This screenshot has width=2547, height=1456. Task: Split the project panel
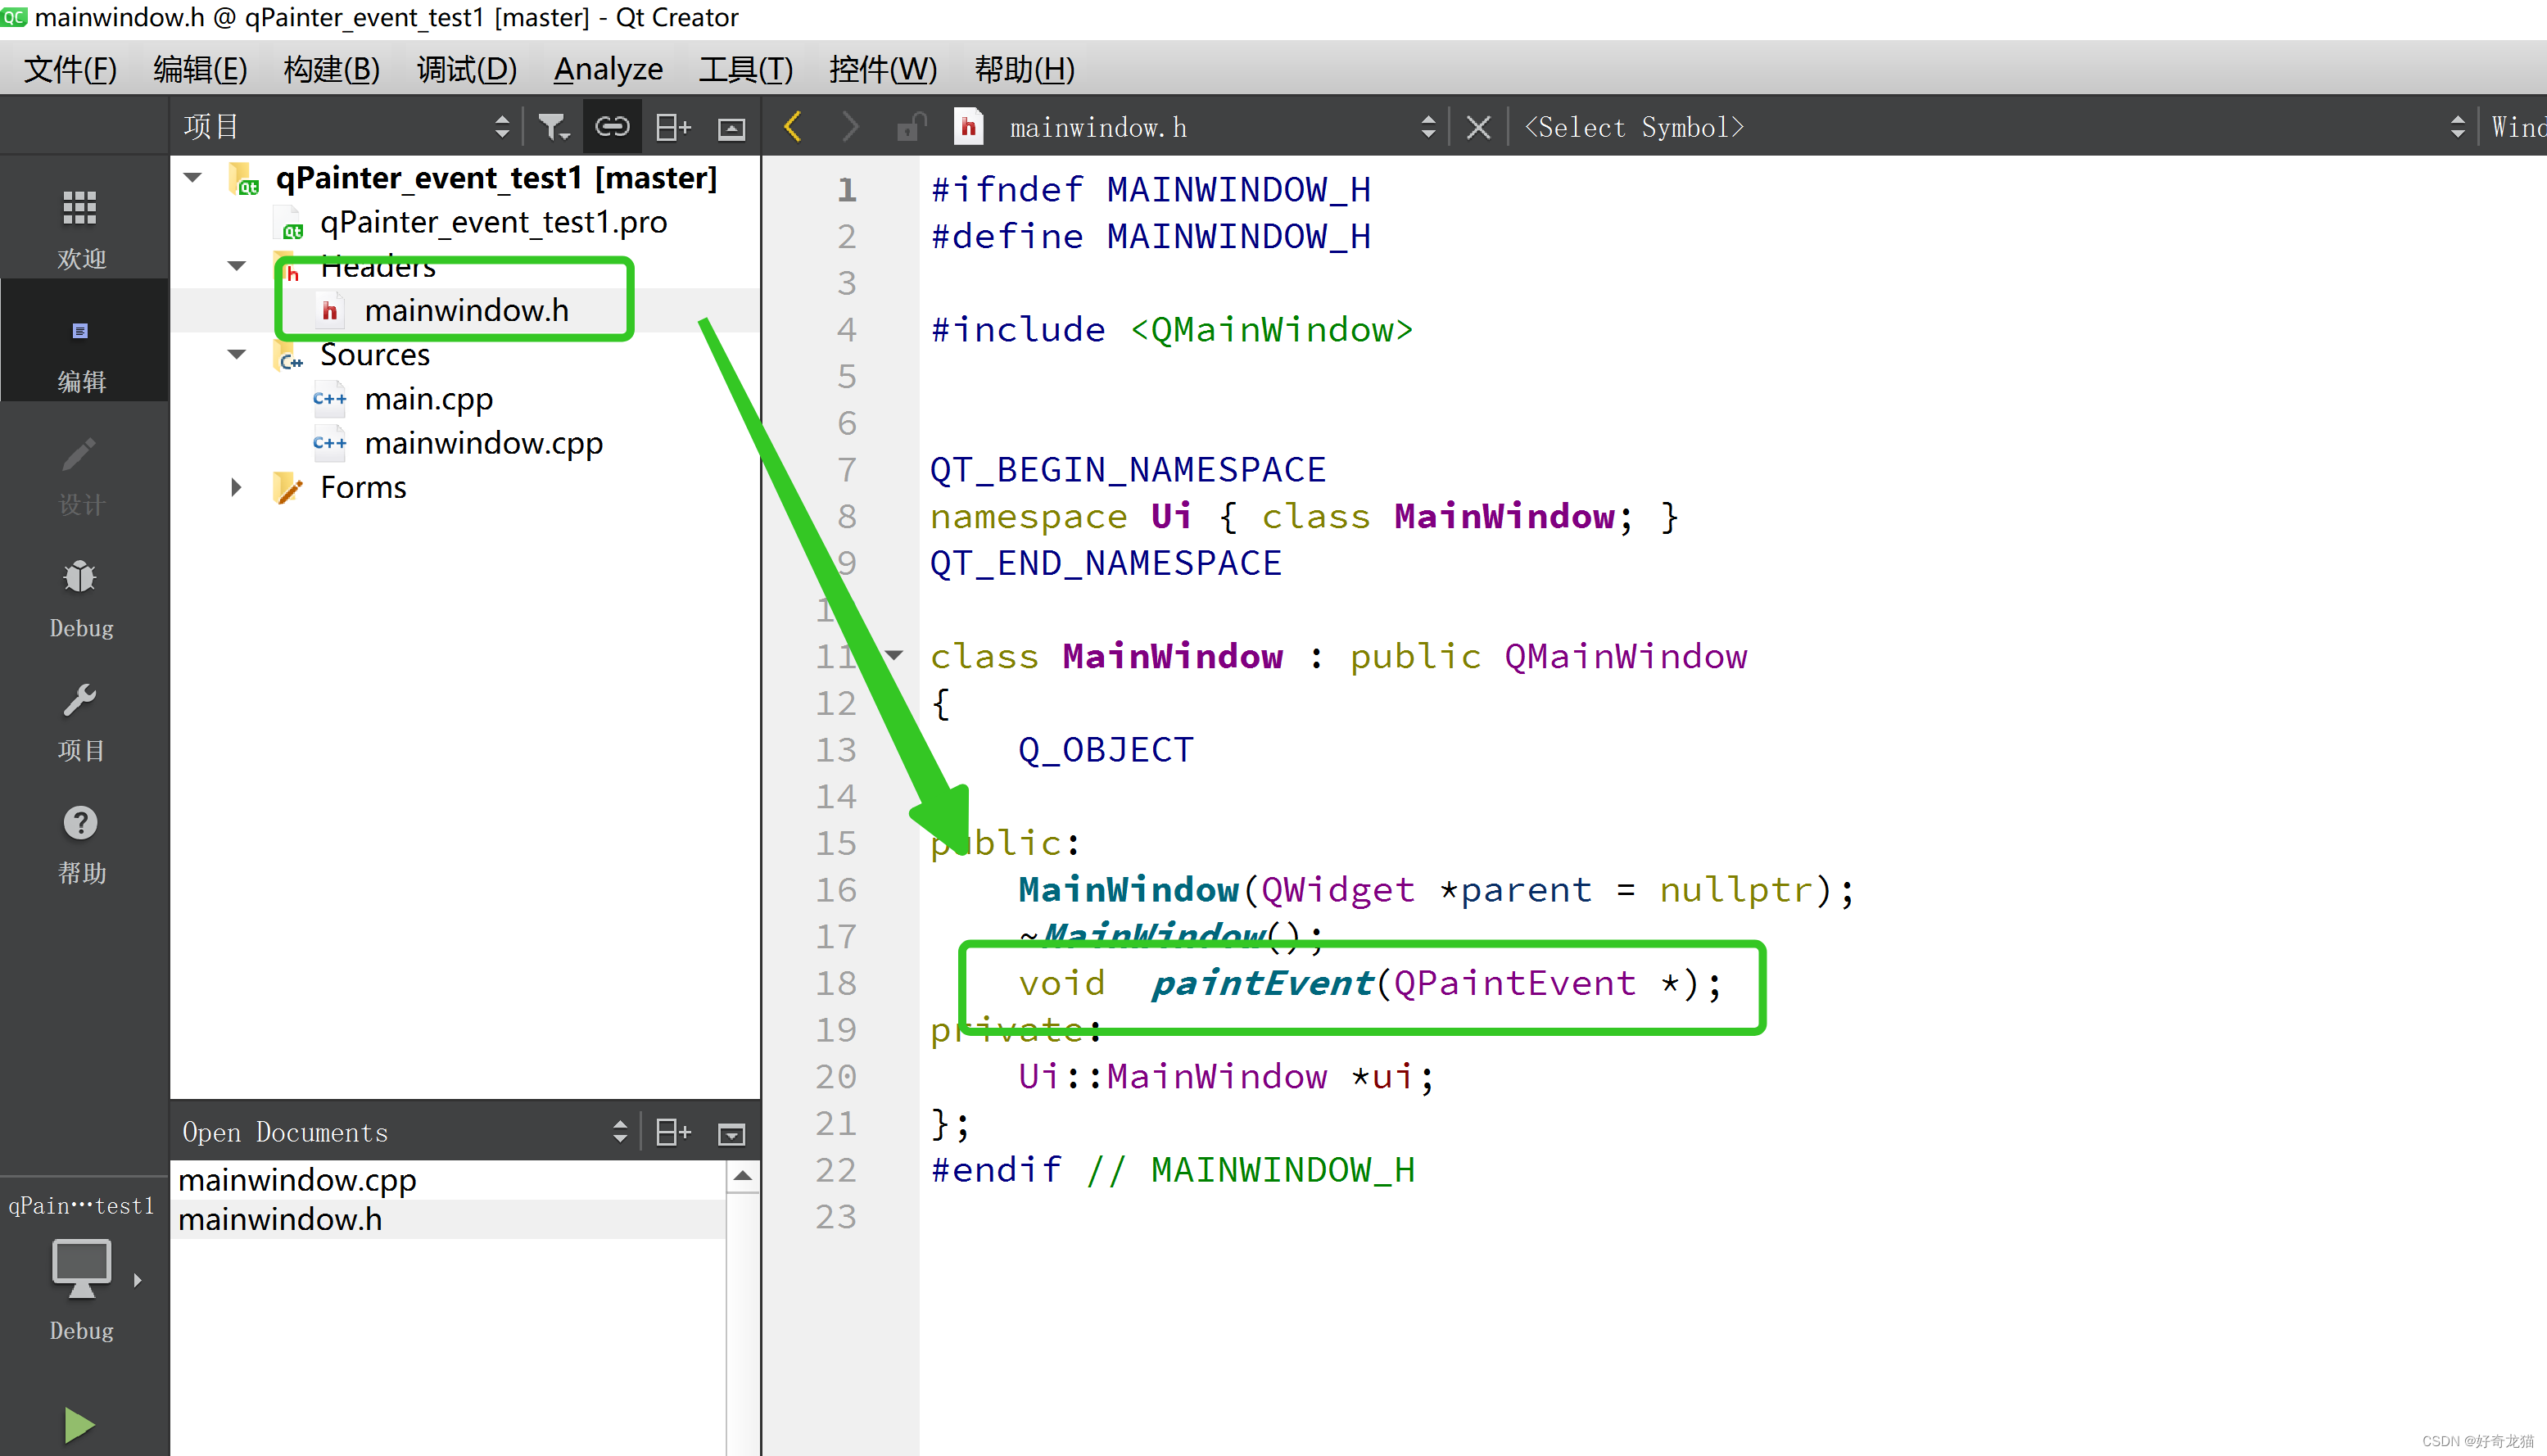point(672,127)
